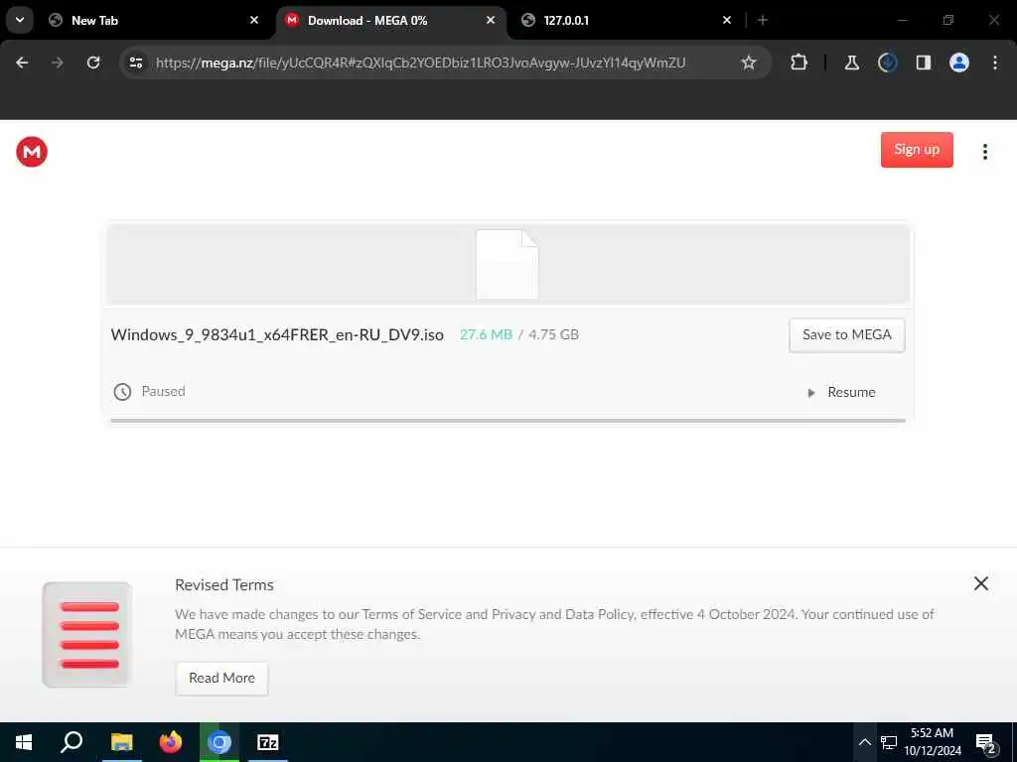View site information icon in address bar
This screenshot has width=1017, height=762.
pyautogui.click(x=135, y=63)
